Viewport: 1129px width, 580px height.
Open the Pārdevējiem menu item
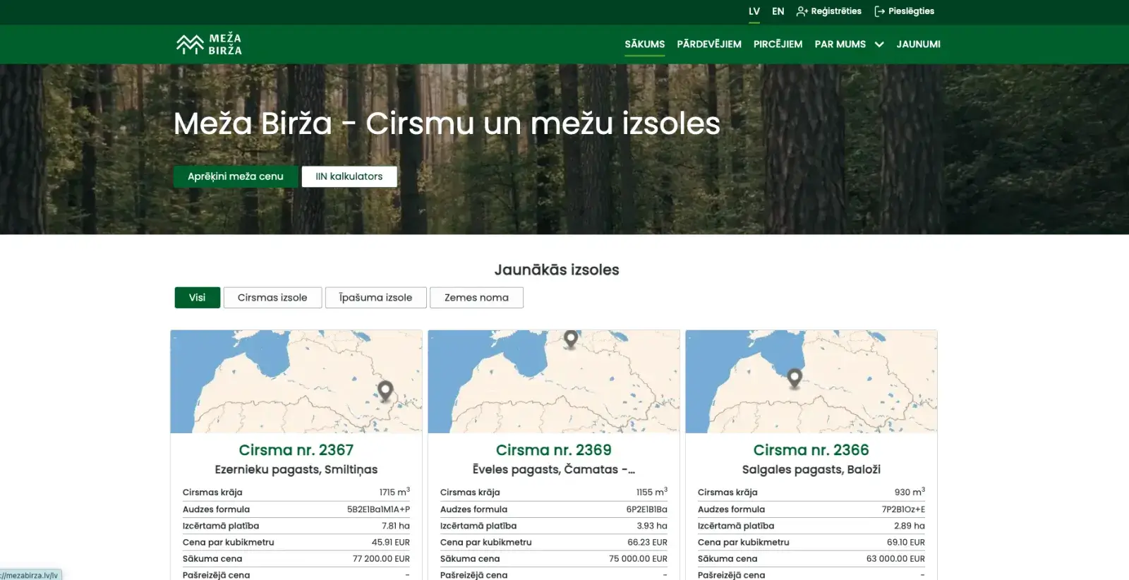[708, 44]
